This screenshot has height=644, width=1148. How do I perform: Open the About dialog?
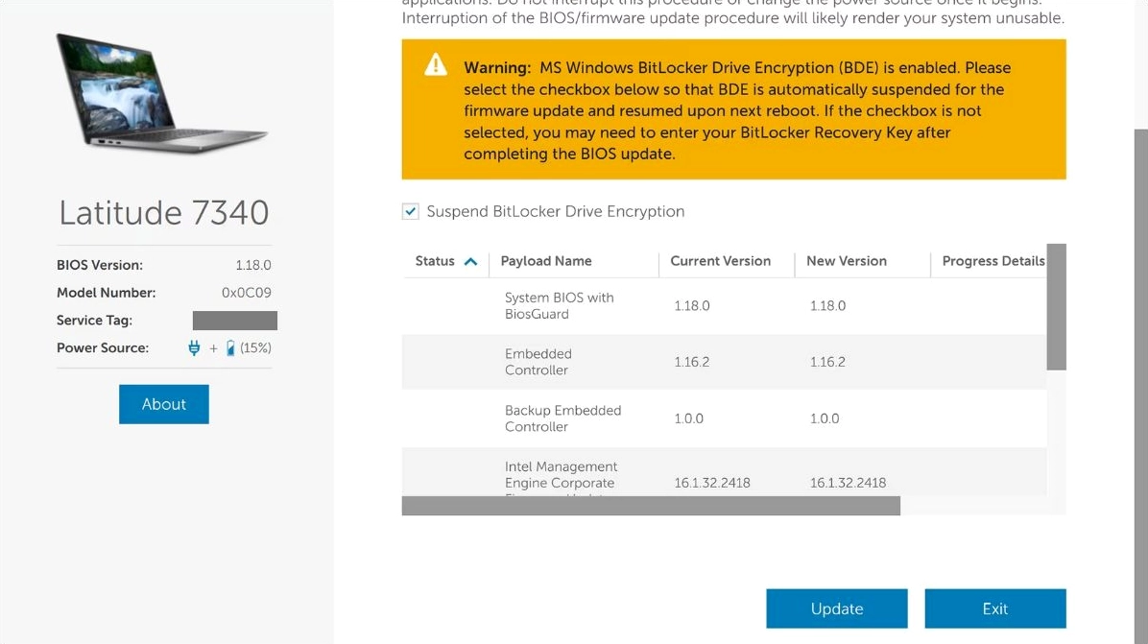click(163, 404)
